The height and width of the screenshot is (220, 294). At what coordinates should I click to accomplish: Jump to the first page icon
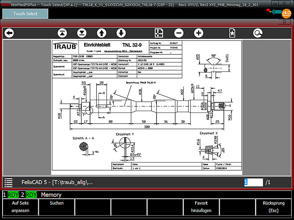[x=62, y=33]
